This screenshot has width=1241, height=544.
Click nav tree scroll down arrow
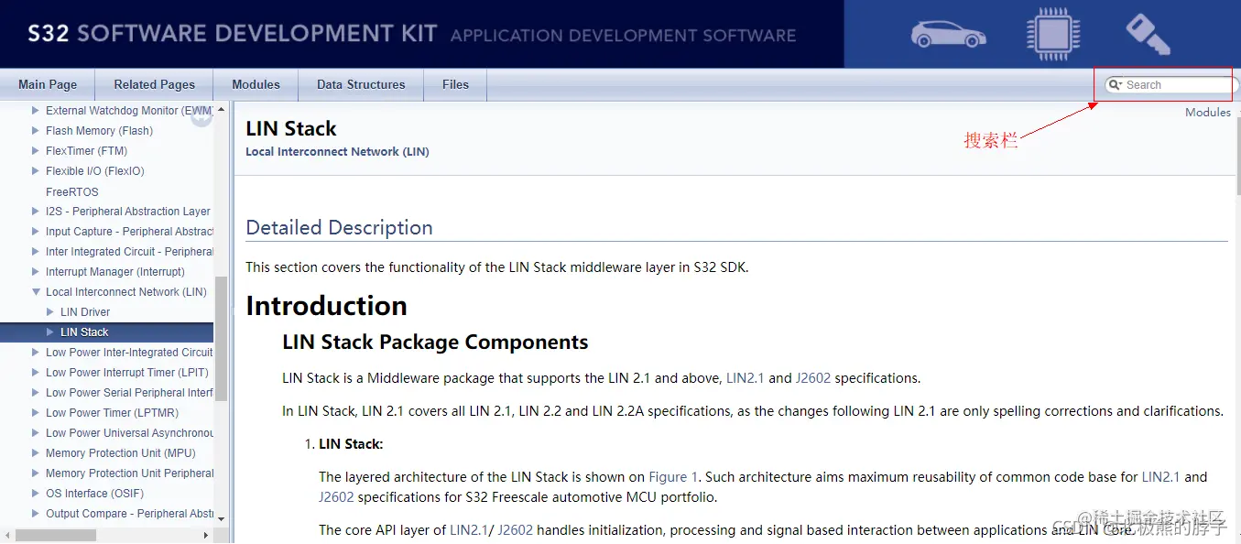[x=221, y=520]
